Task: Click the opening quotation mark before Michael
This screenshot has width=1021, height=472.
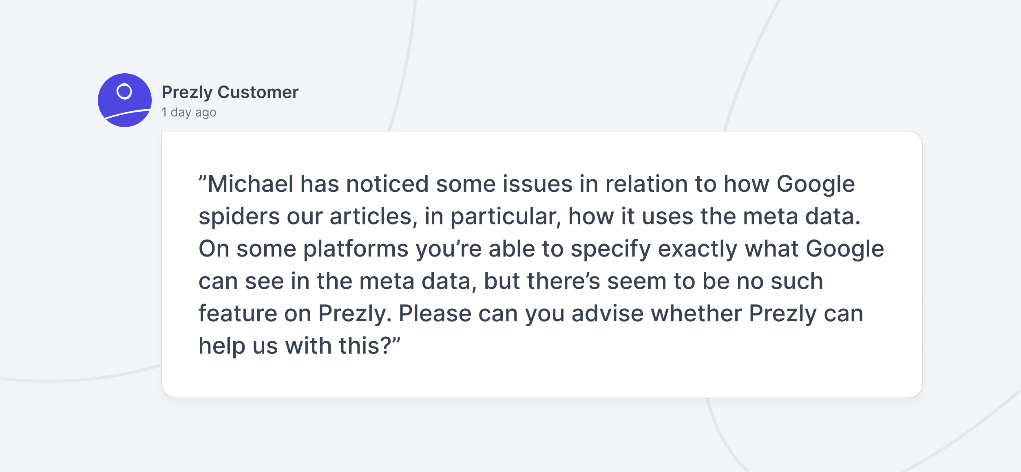Action: pos(203,179)
